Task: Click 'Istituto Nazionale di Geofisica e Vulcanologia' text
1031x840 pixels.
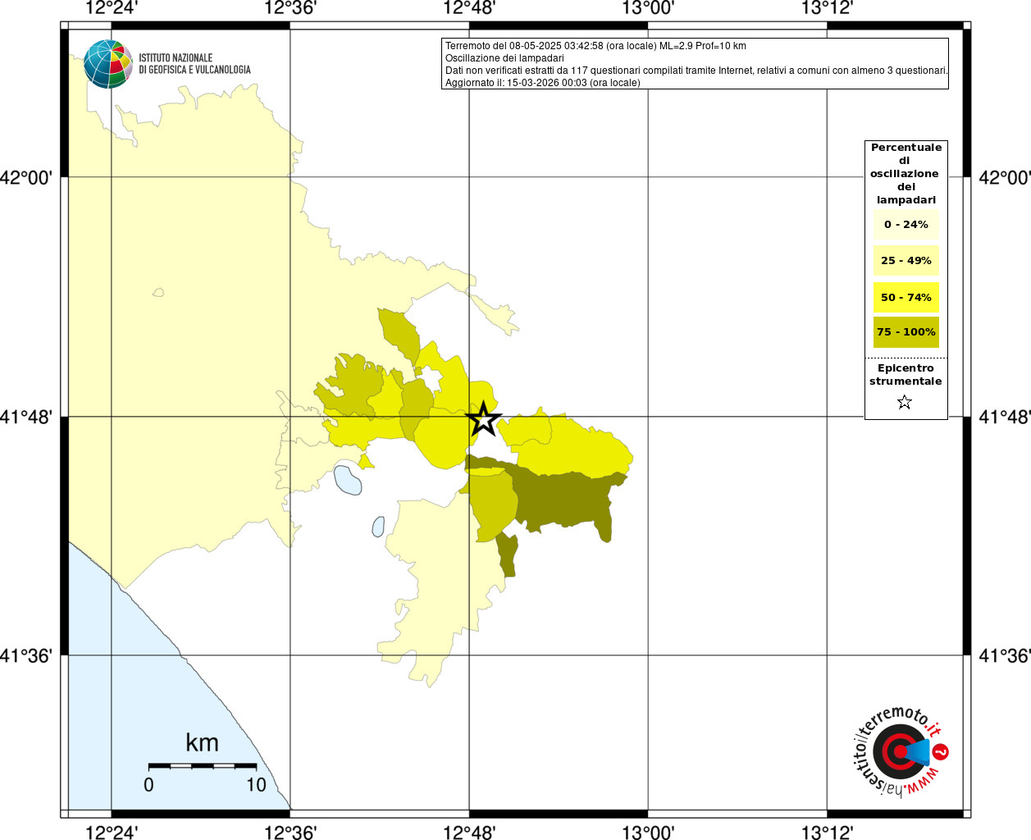Action: pos(194,64)
